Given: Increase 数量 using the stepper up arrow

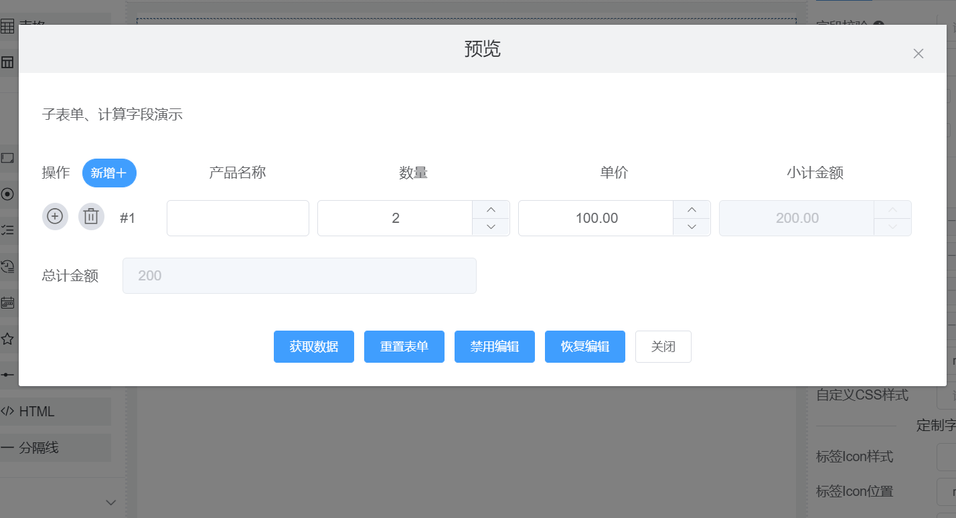Looking at the screenshot, I should tap(491, 209).
